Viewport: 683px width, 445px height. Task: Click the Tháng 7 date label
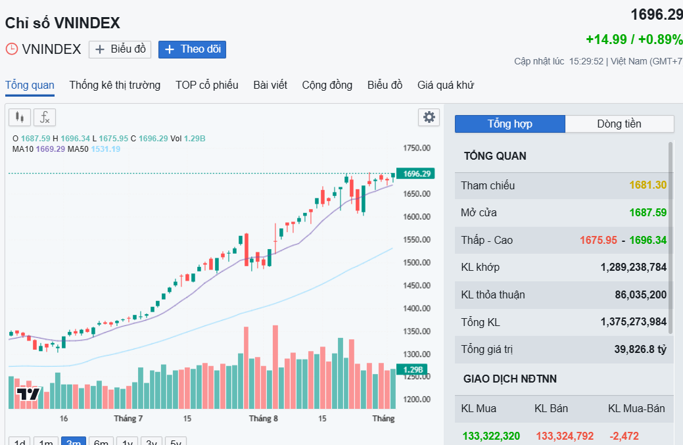128,419
